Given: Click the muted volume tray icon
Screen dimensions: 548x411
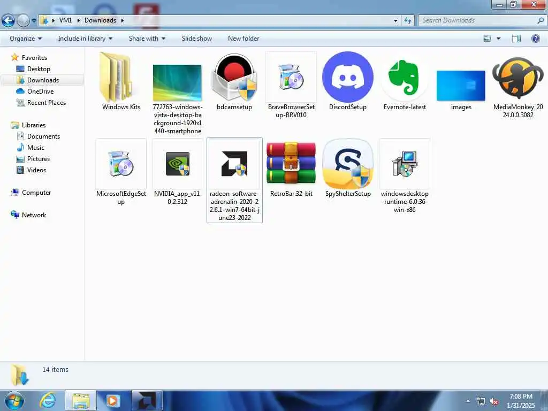Looking at the screenshot, I should pyautogui.click(x=494, y=401).
